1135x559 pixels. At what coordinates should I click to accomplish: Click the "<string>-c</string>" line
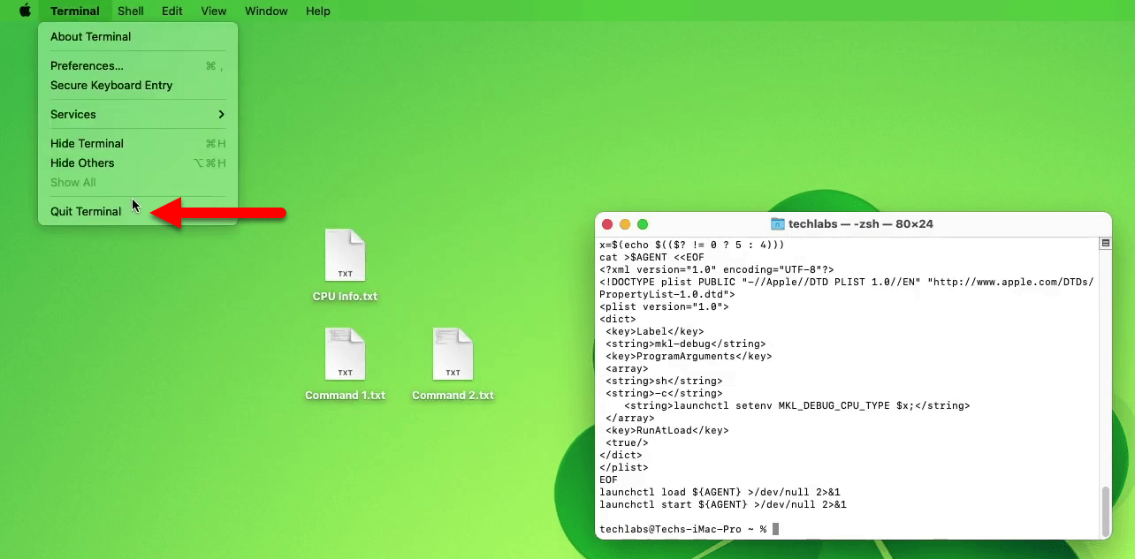pyautogui.click(x=664, y=394)
